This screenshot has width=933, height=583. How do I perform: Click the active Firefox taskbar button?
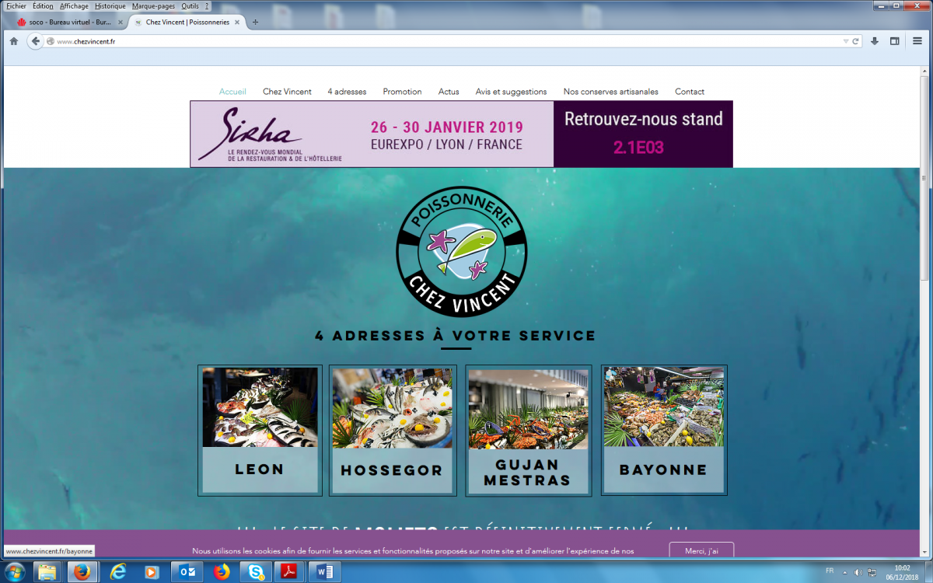81,572
